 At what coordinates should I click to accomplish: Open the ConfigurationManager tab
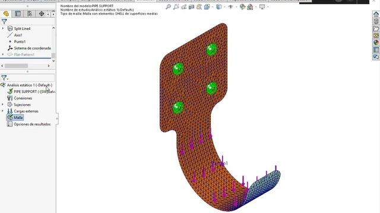30,14
